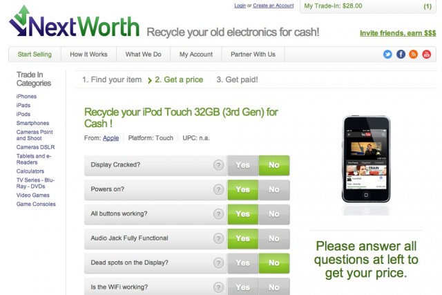The height and width of the screenshot is (295, 442).
Task: Open the YouTube social icon
Action: click(x=427, y=54)
